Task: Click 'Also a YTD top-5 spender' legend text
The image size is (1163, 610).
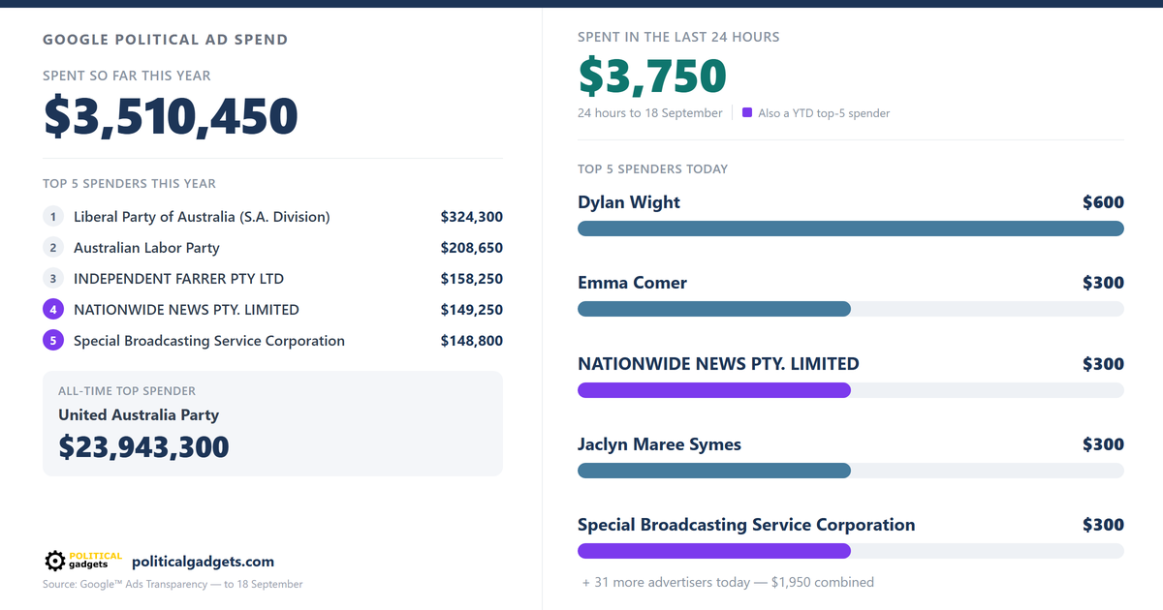Action: pyautogui.click(x=824, y=113)
